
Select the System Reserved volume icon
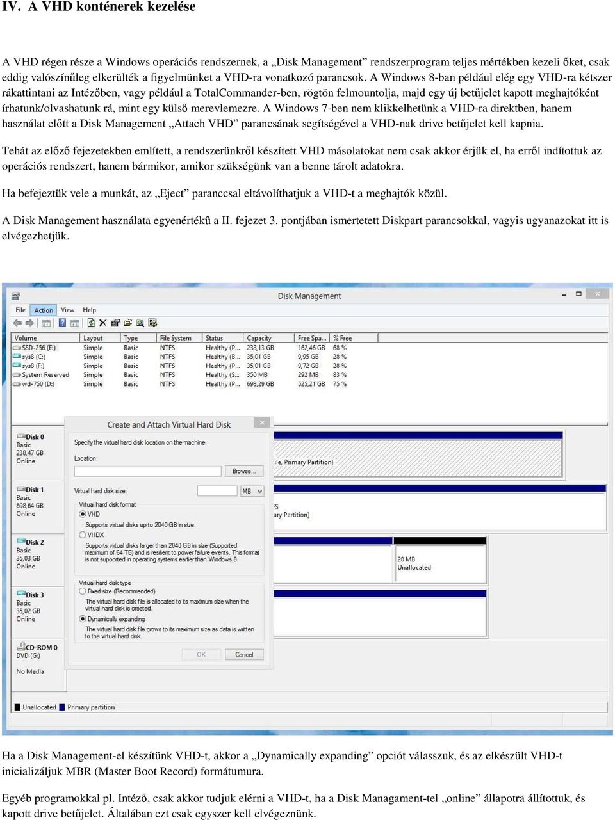pyautogui.click(x=17, y=375)
